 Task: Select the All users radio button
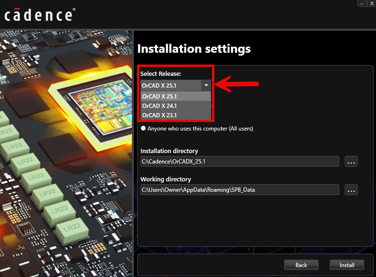(143, 128)
